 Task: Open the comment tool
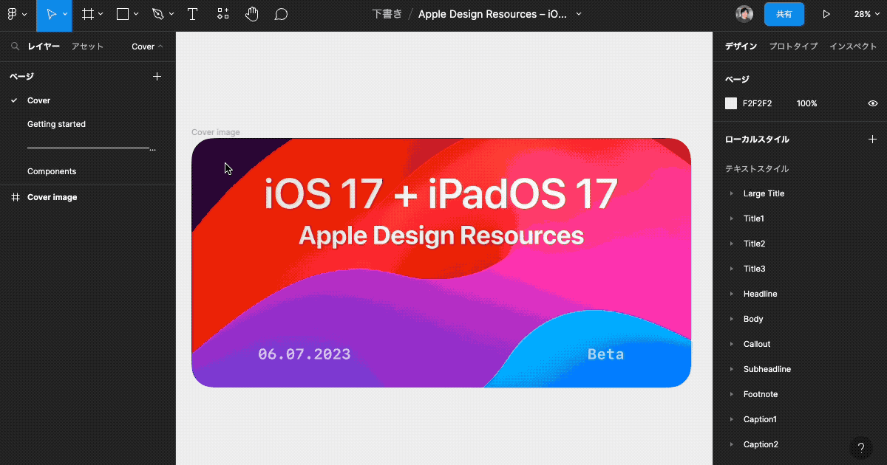point(281,13)
